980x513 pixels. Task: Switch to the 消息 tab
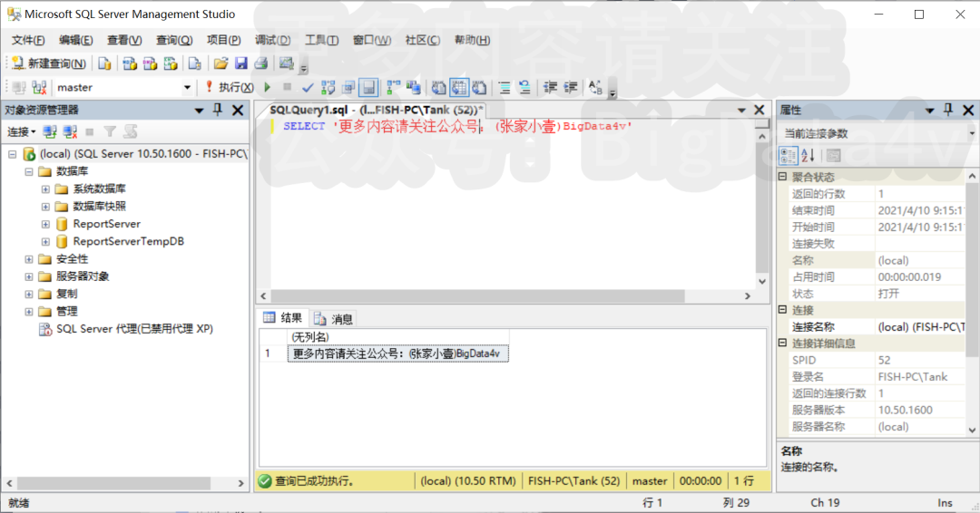point(333,319)
